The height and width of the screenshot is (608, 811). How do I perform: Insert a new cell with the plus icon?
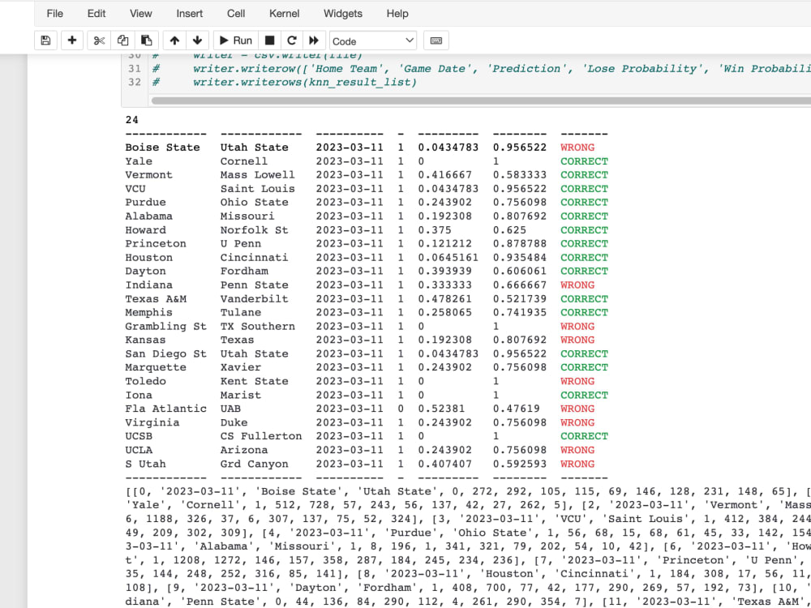tap(72, 40)
